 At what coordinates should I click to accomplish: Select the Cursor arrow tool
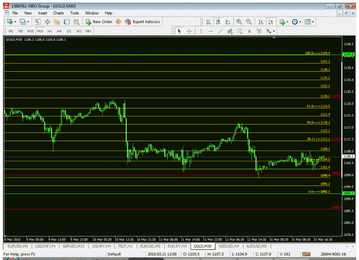(179, 31)
